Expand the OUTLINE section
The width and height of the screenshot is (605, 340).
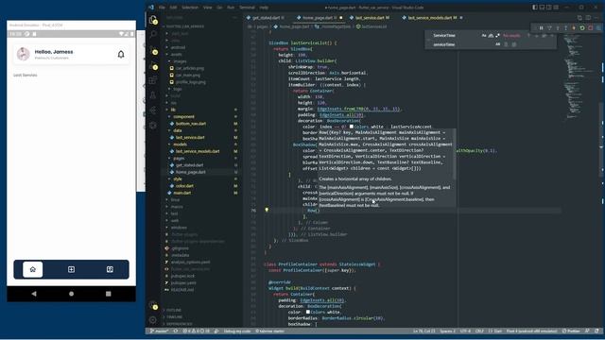click(x=174, y=310)
